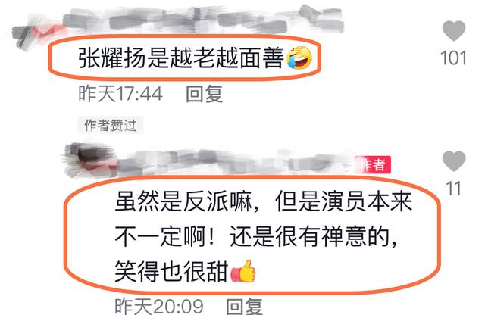
Task: Click the red 作者 badge
Action: (374, 164)
